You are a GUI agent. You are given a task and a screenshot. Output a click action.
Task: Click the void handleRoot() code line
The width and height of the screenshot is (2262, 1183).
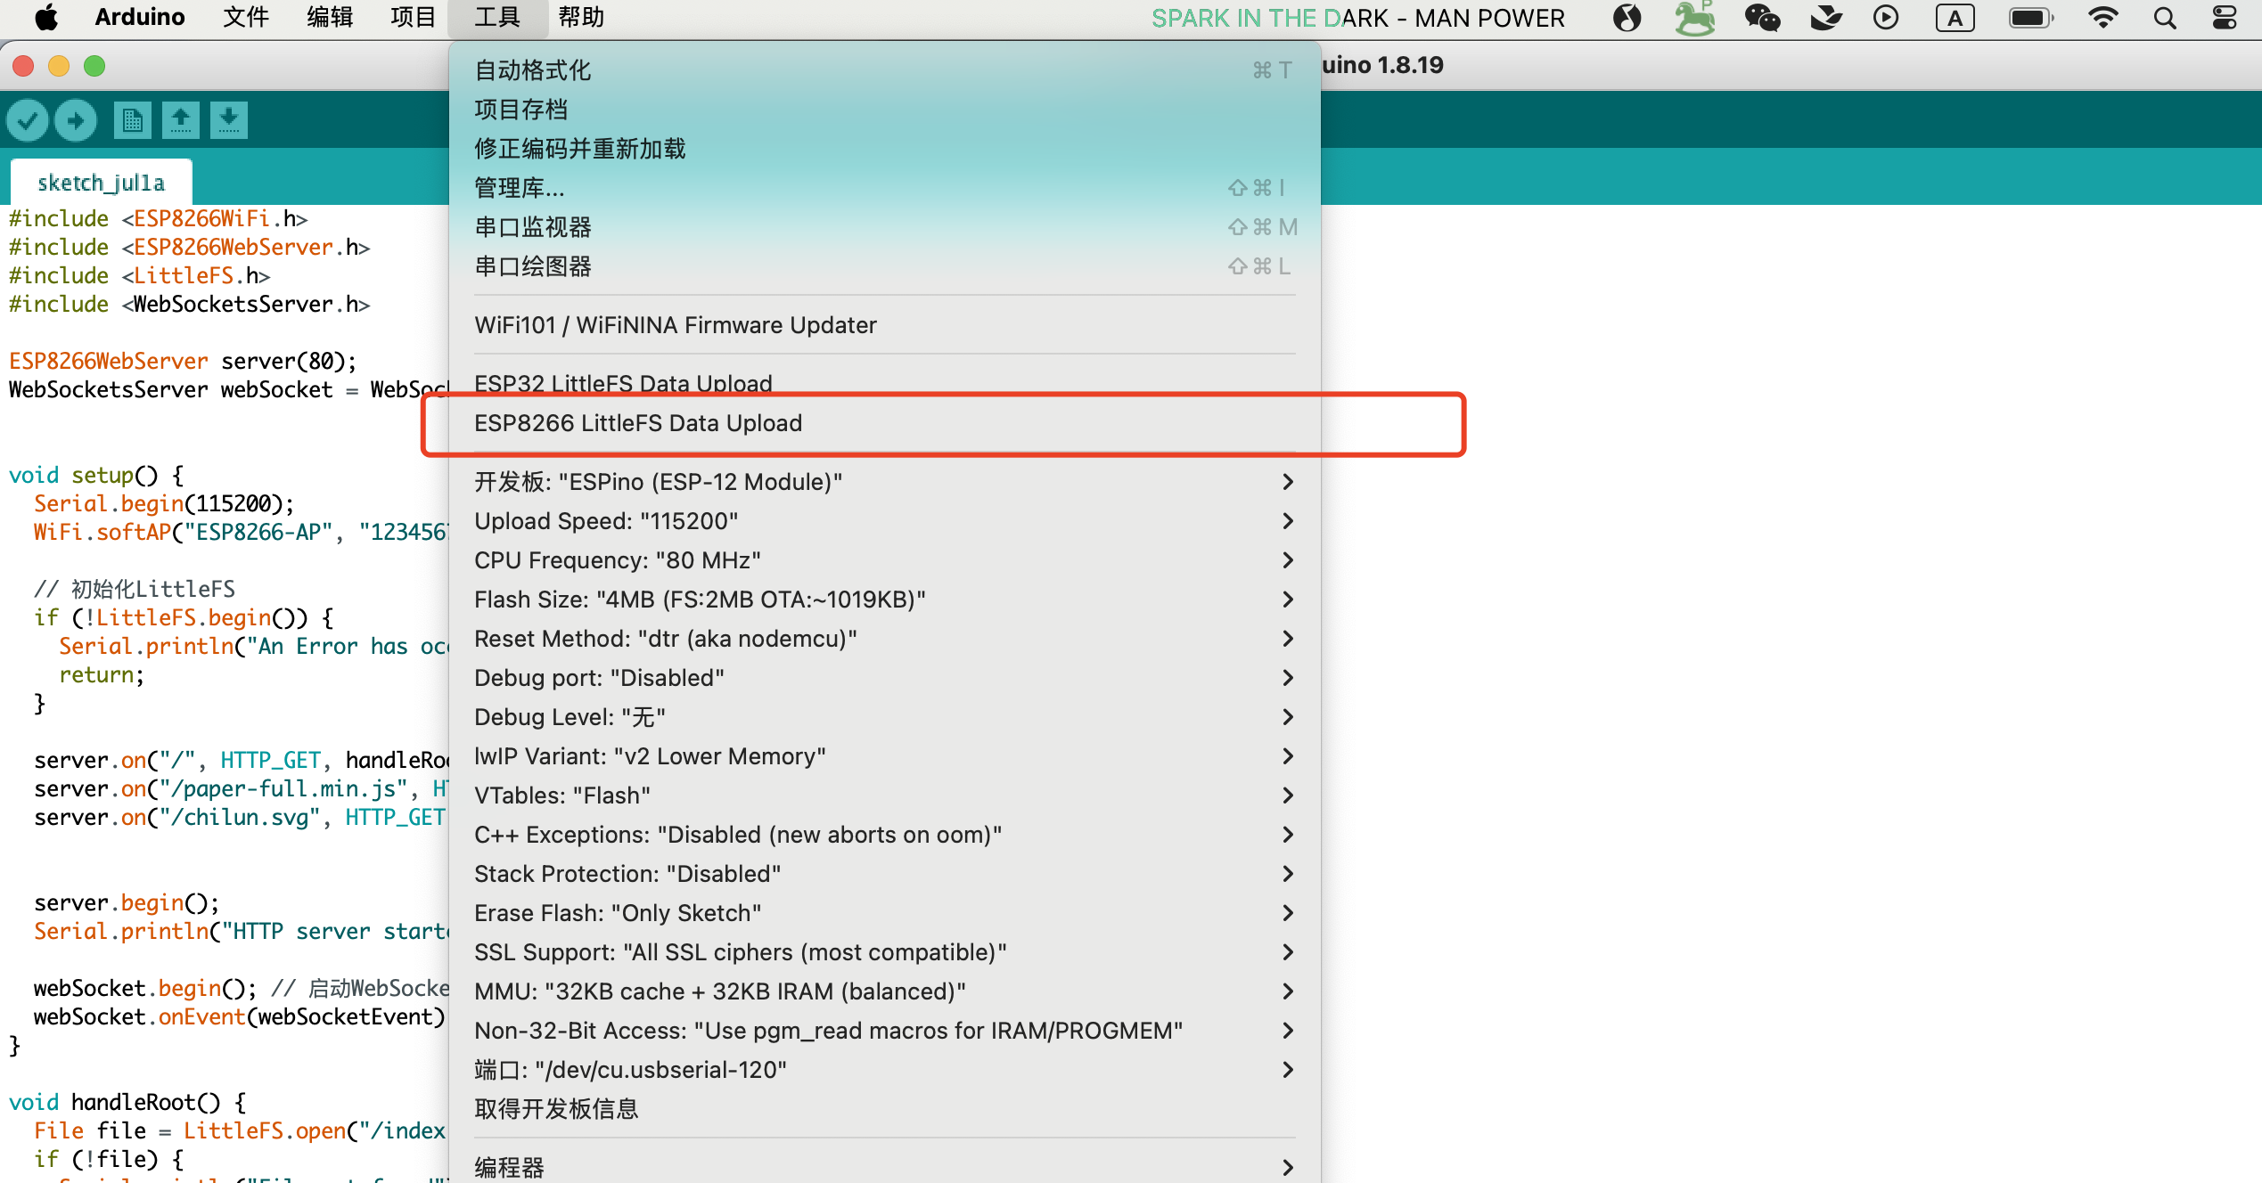click(127, 1102)
